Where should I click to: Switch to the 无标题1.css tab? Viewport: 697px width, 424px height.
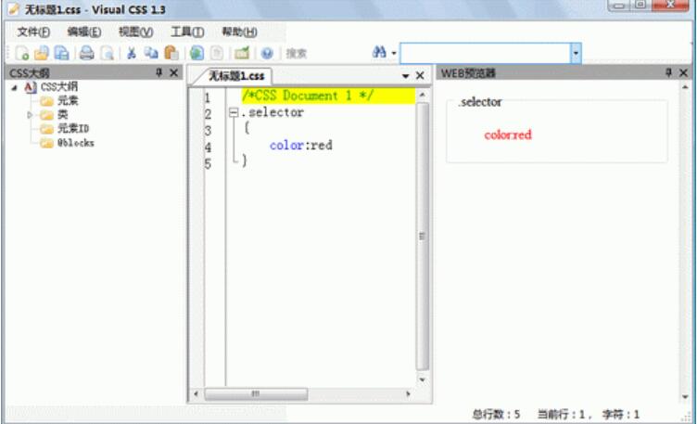point(233,76)
